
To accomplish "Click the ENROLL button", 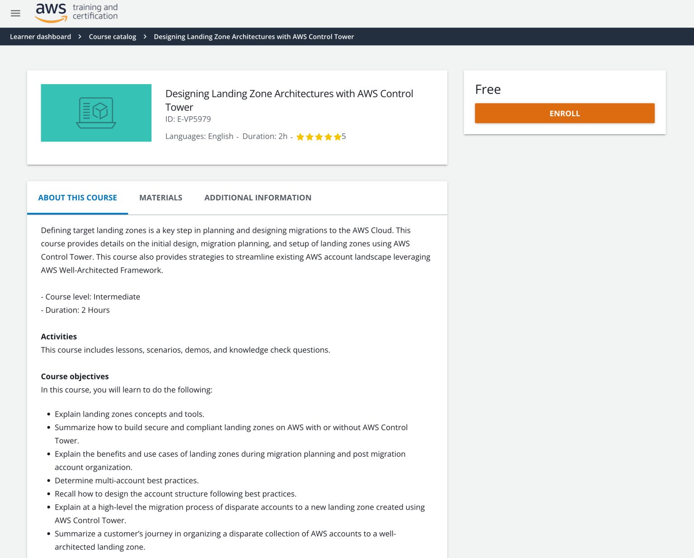I will 564,113.
